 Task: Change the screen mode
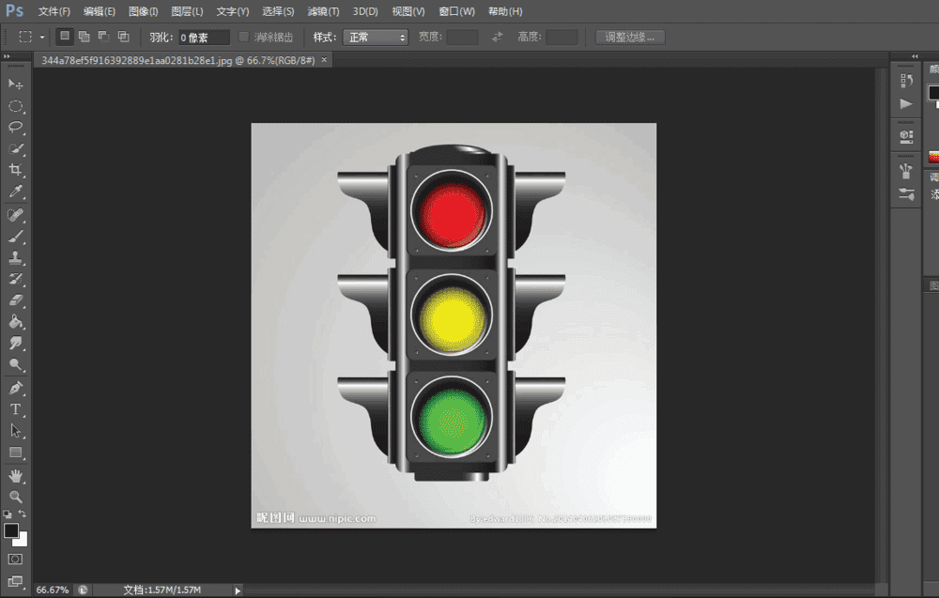tap(16, 581)
